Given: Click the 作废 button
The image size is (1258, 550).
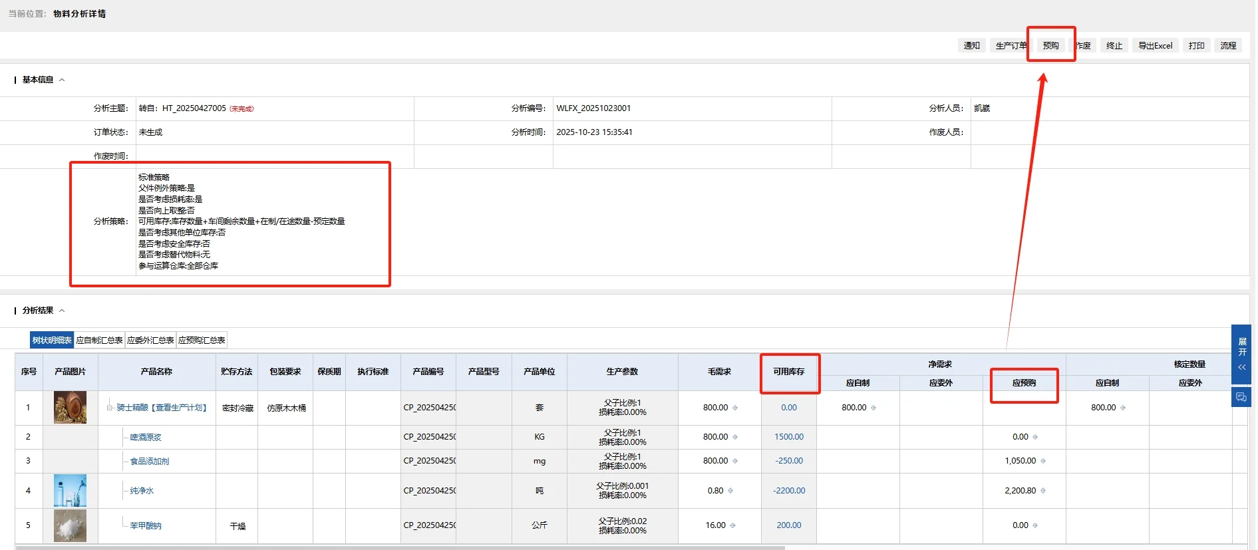Looking at the screenshot, I should click(1084, 46).
